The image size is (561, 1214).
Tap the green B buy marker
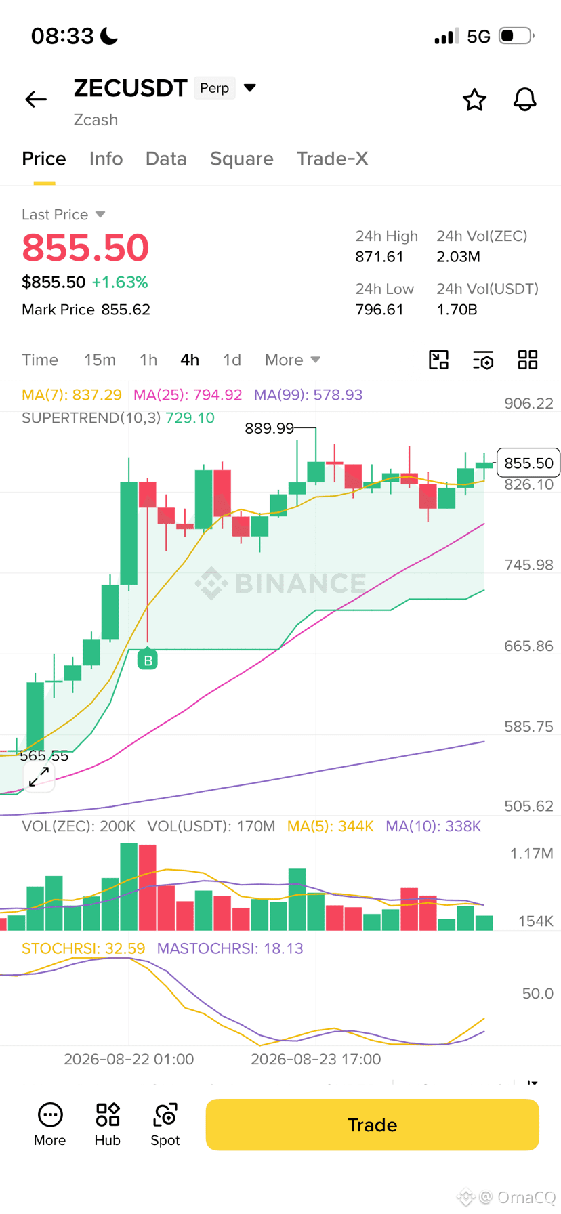click(148, 659)
